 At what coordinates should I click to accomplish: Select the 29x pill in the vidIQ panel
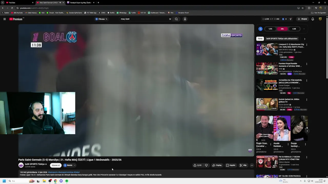282,29
